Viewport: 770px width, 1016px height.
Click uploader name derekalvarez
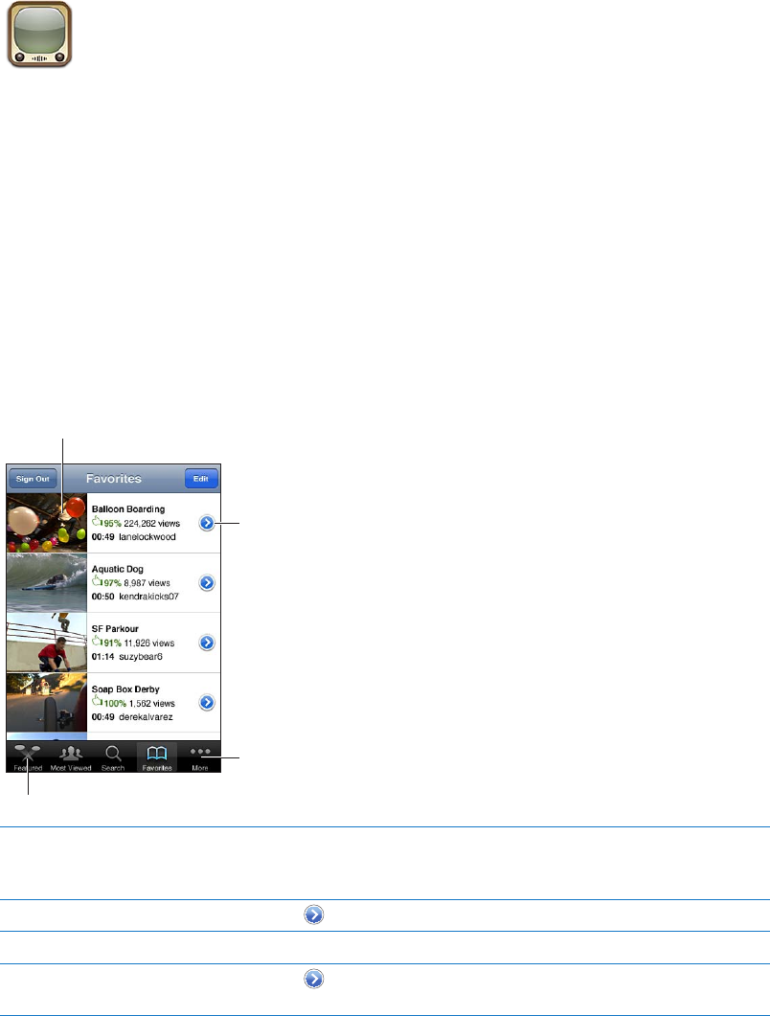tap(146, 716)
